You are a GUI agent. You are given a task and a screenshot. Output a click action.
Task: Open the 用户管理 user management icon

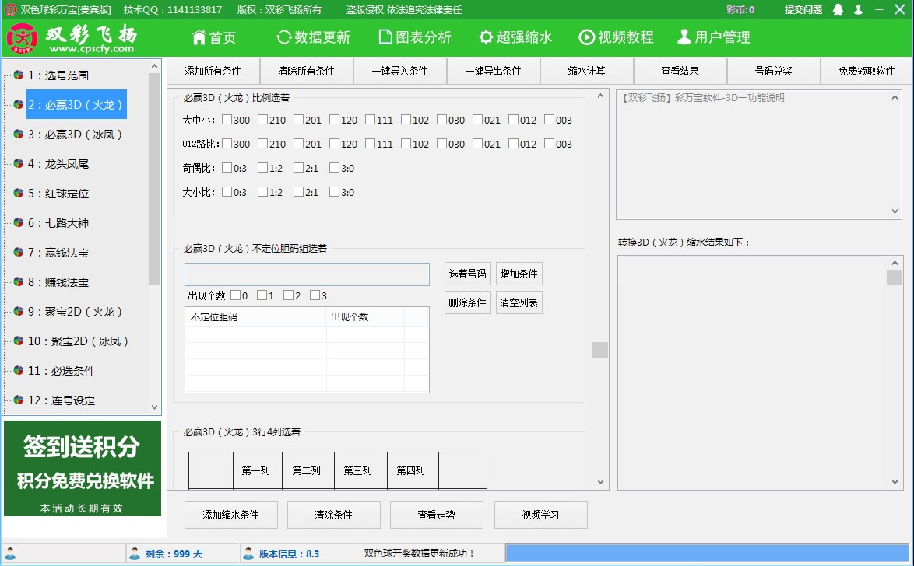pyautogui.click(x=684, y=37)
